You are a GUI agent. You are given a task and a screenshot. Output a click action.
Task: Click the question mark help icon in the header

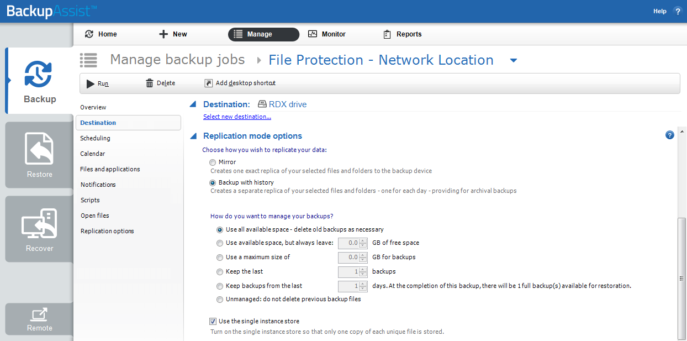click(678, 11)
